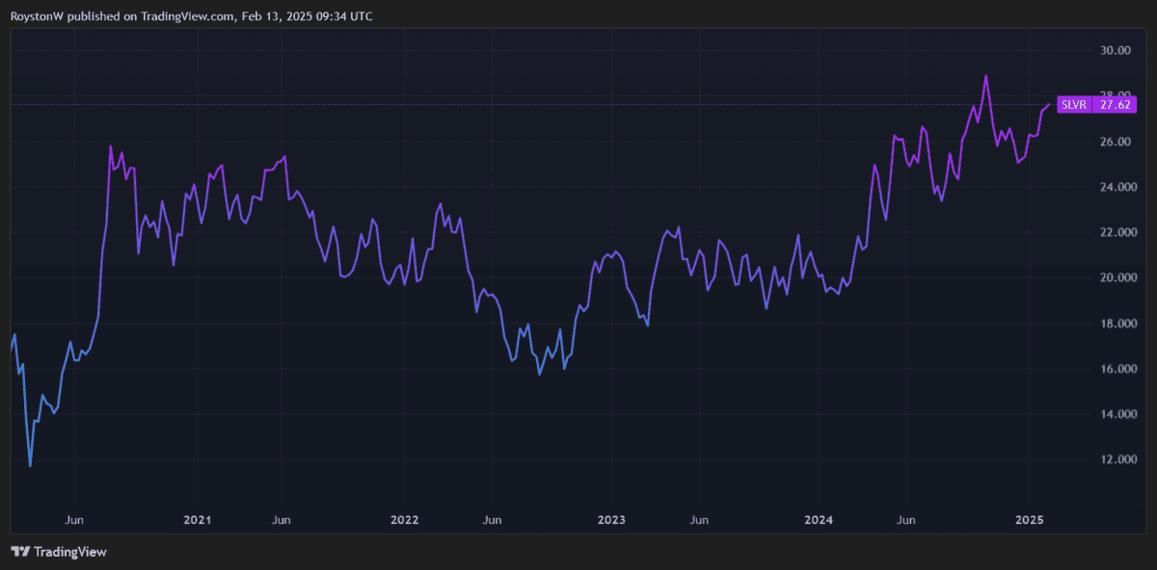Viewport: 1157px width, 570px height.
Task: Click the SLVR symbol label
Action: (1072, 104)
